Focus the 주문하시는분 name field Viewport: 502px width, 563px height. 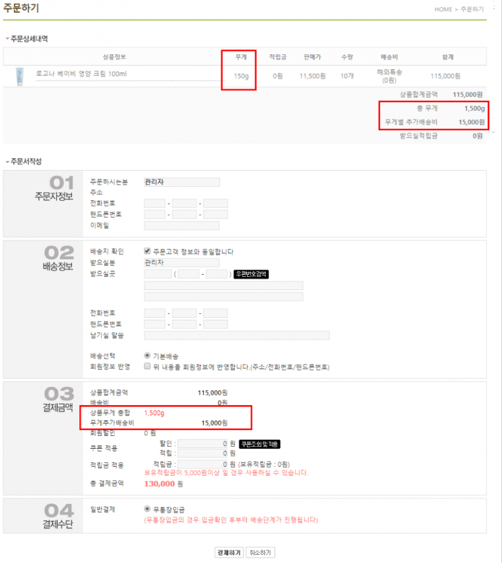tap(182, 181)
